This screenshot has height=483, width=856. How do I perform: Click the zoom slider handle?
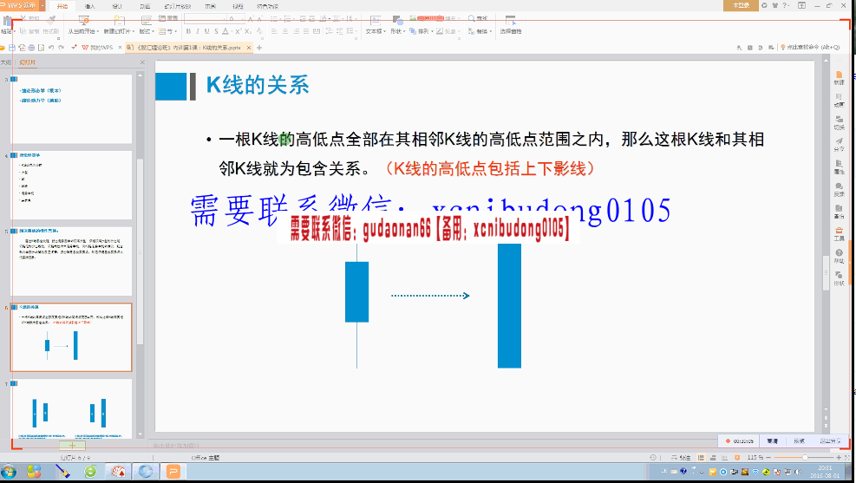(x=805, y=457)
